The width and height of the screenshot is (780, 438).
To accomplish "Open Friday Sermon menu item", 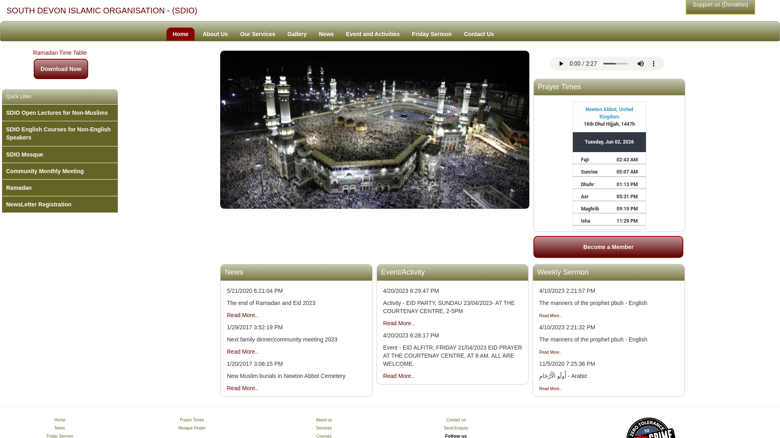I will [x=432, y=34].
